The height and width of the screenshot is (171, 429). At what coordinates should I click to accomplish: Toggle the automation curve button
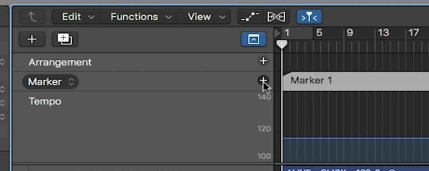[x=250, y=17]
